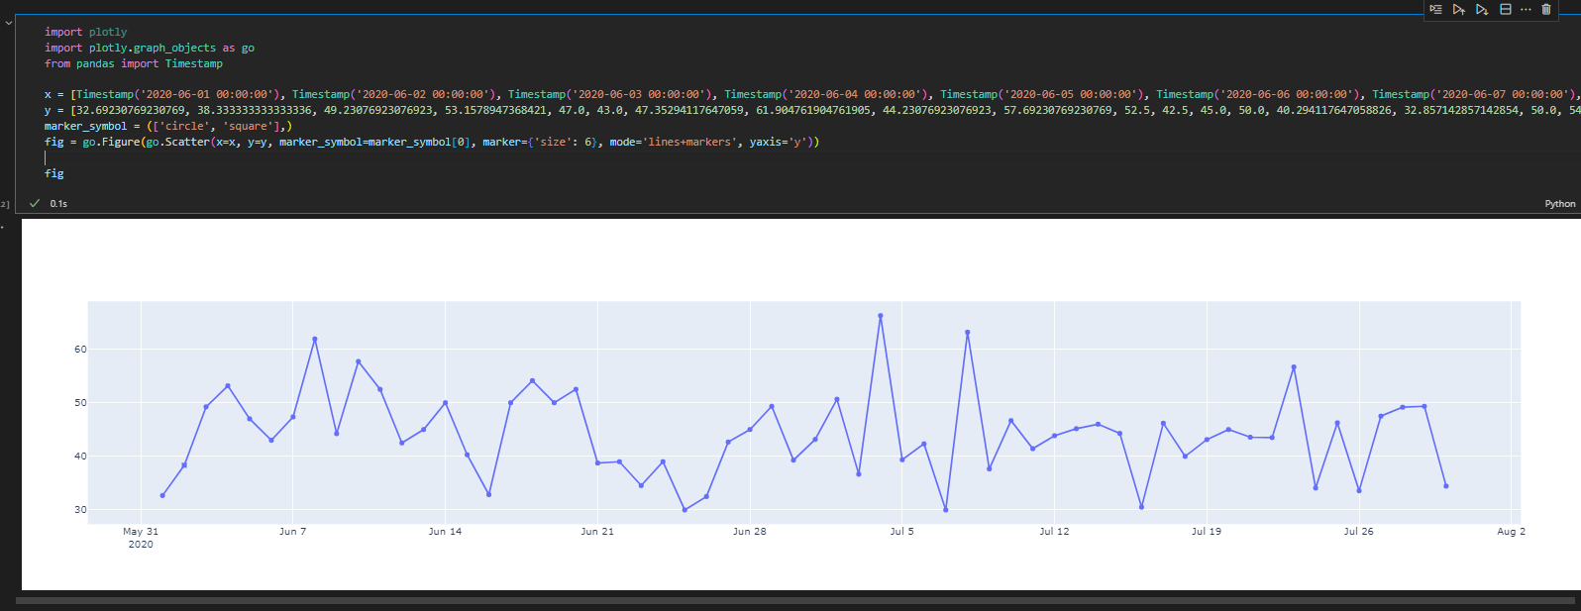
Task: Select the Jun 14 x-axis label
Action: click(445, 532)
